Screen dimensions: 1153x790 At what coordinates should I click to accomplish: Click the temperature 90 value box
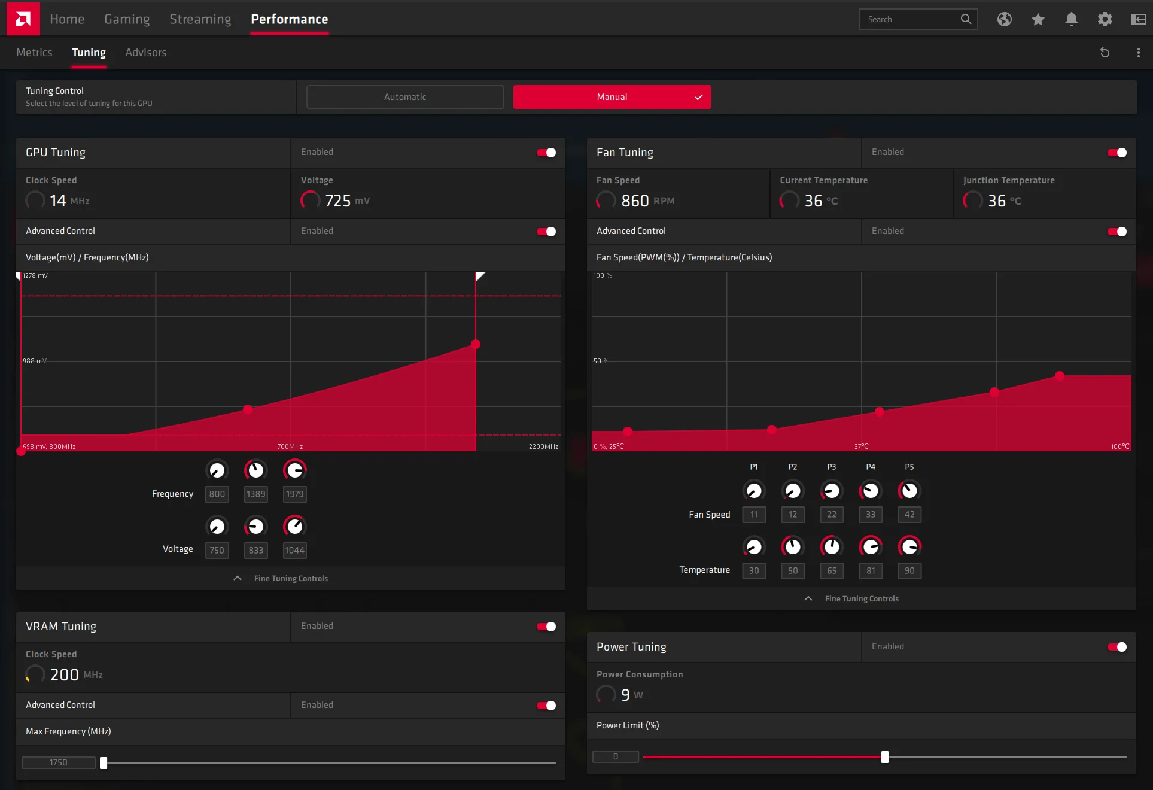coord(909,571)
